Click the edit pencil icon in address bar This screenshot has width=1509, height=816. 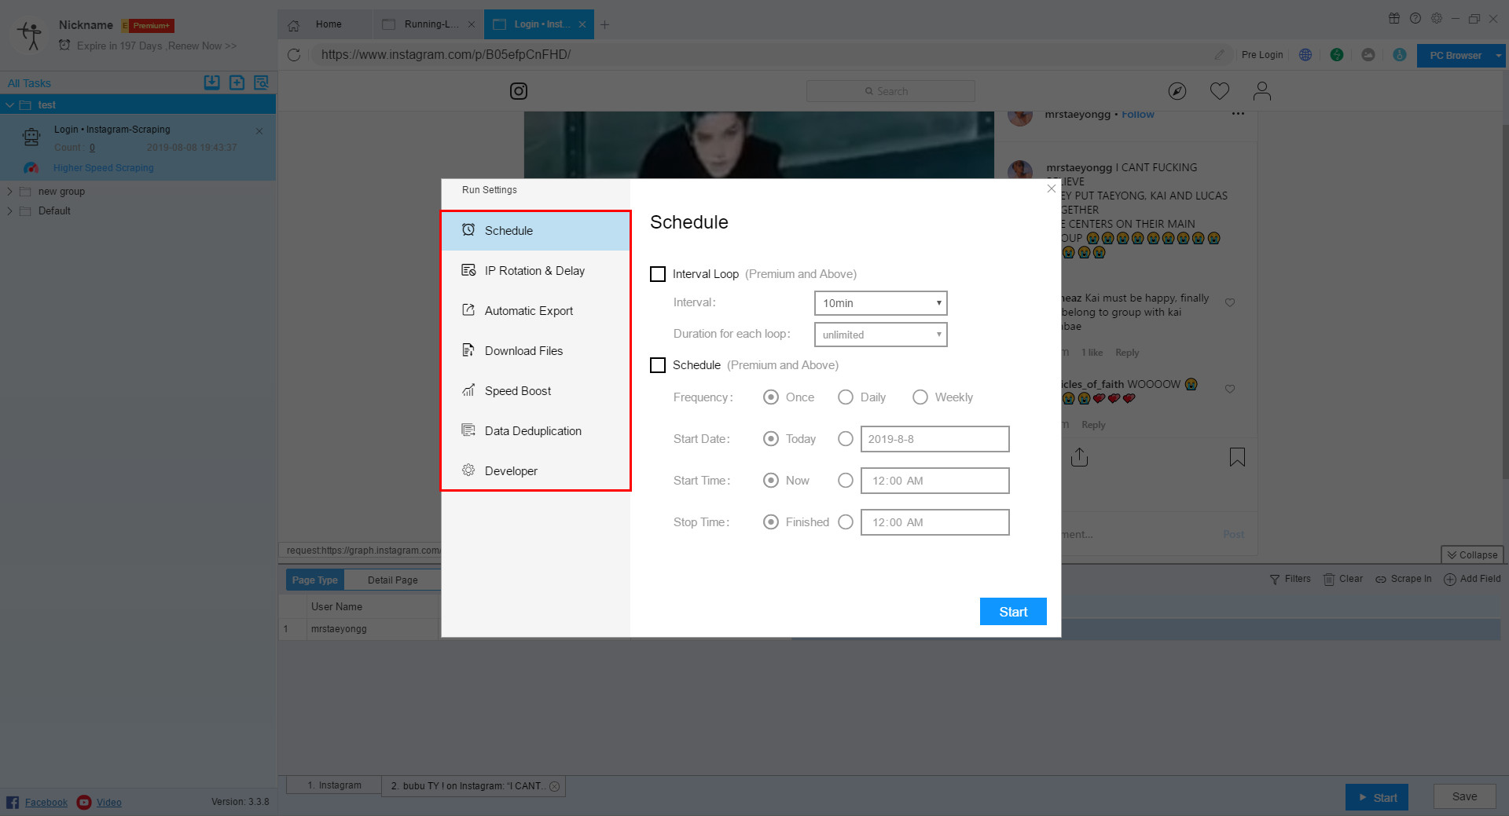click(x=1219, y=55)
